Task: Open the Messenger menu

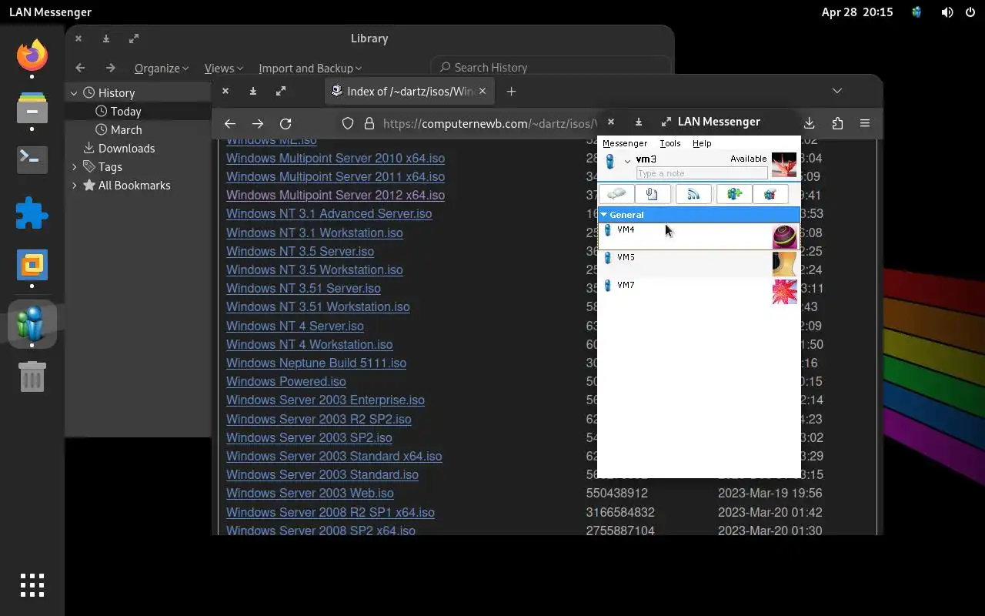Action: point(625,143)
